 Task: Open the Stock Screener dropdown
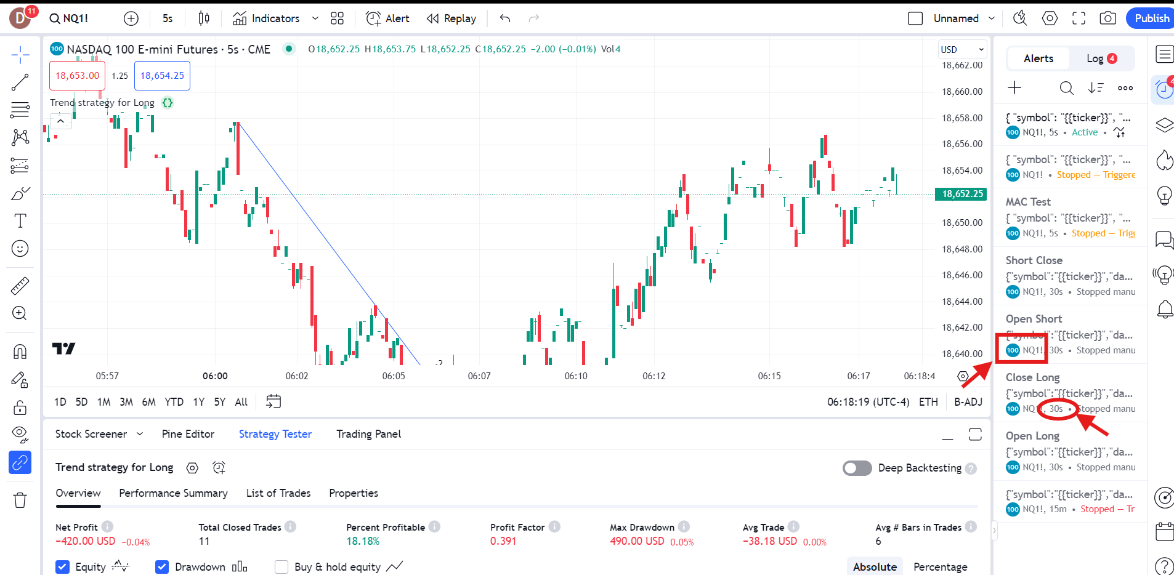tap(99, 434)
